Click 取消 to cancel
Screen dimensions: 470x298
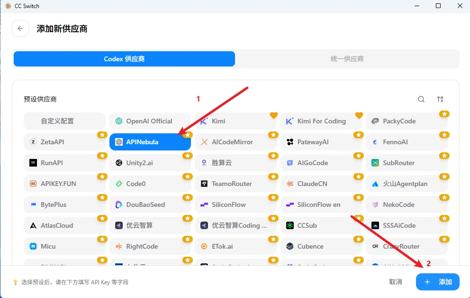[395, 282]
